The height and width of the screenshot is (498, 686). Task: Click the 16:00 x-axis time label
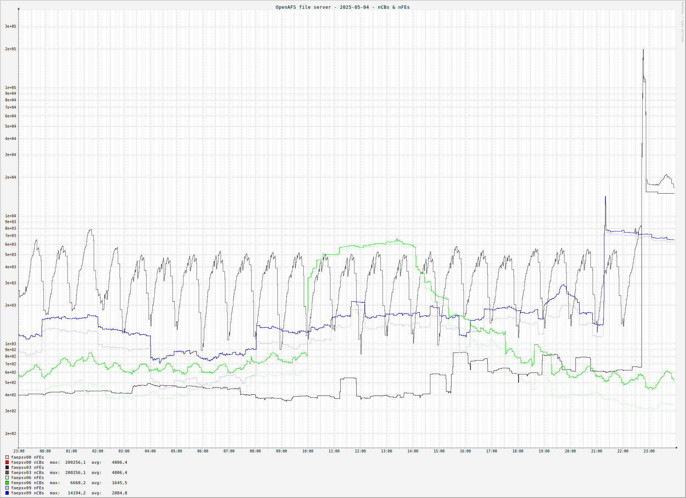click(465, 451)
